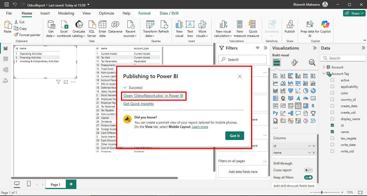
Task: Select the donut chart visual icon
Action: pyautogui.click(x=313, y=91)
